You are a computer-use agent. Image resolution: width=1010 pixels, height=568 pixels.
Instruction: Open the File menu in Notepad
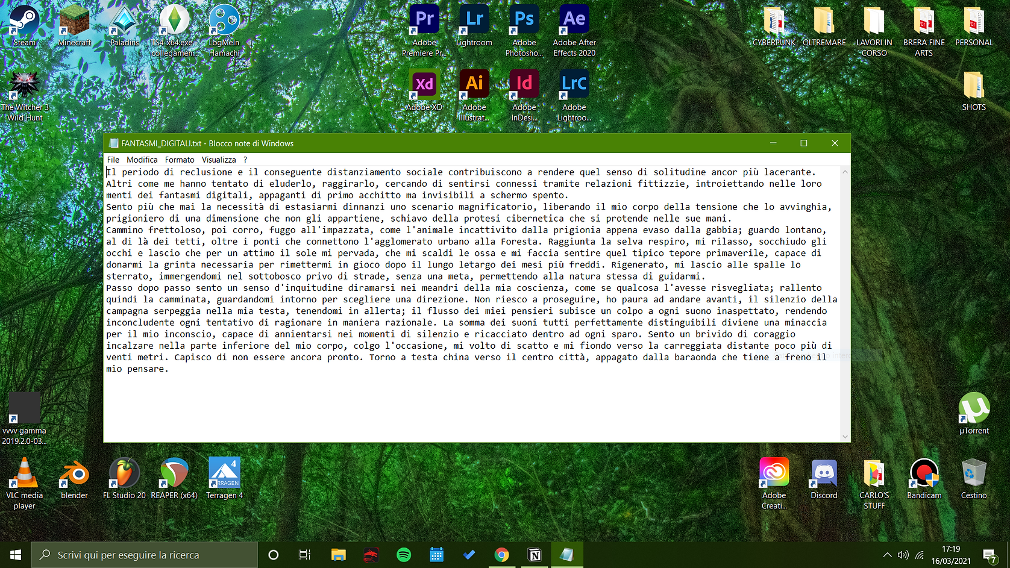(113, 160)
